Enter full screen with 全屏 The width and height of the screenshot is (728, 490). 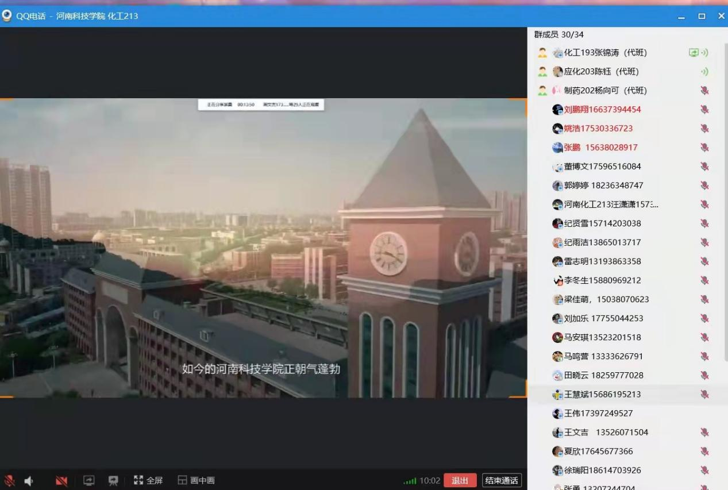click(148, 480)
